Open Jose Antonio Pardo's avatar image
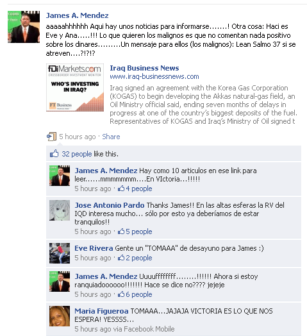307x336 pixels. (60, 210)
